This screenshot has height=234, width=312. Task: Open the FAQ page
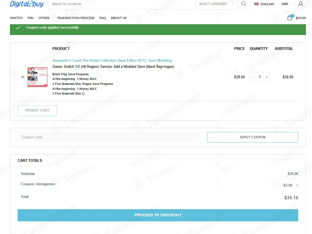[102, 18]
